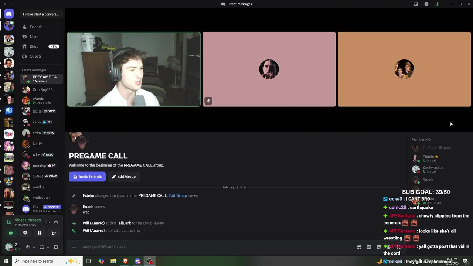473x266 pixels.
Task: Open DM with No.19
Action: tap(42, 144)
